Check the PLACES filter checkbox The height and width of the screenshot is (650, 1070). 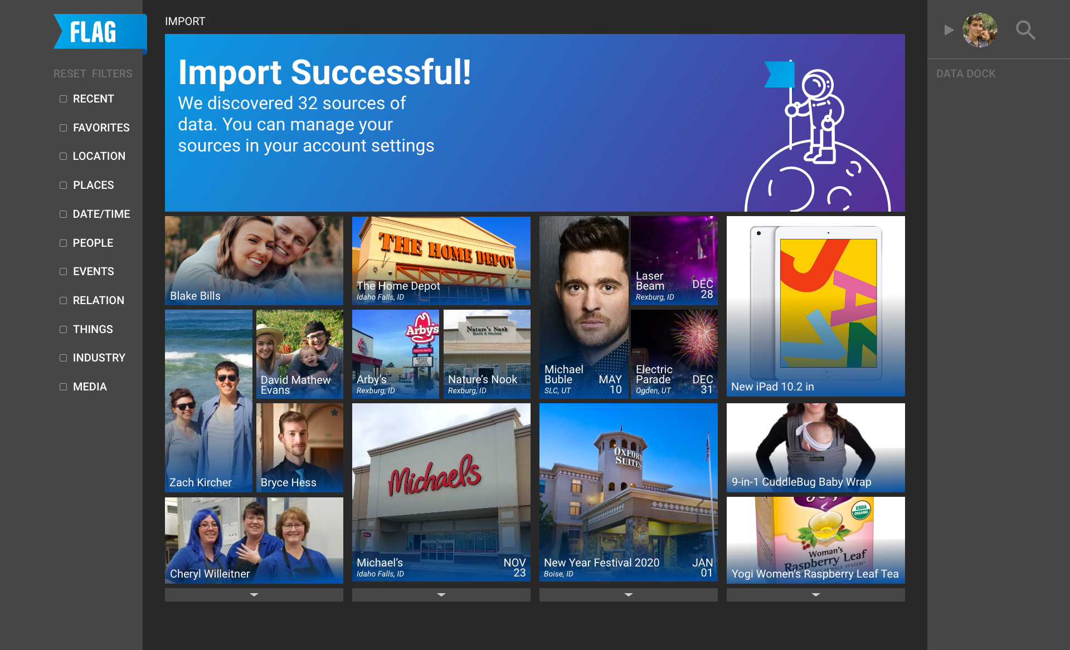click(63, 185)
